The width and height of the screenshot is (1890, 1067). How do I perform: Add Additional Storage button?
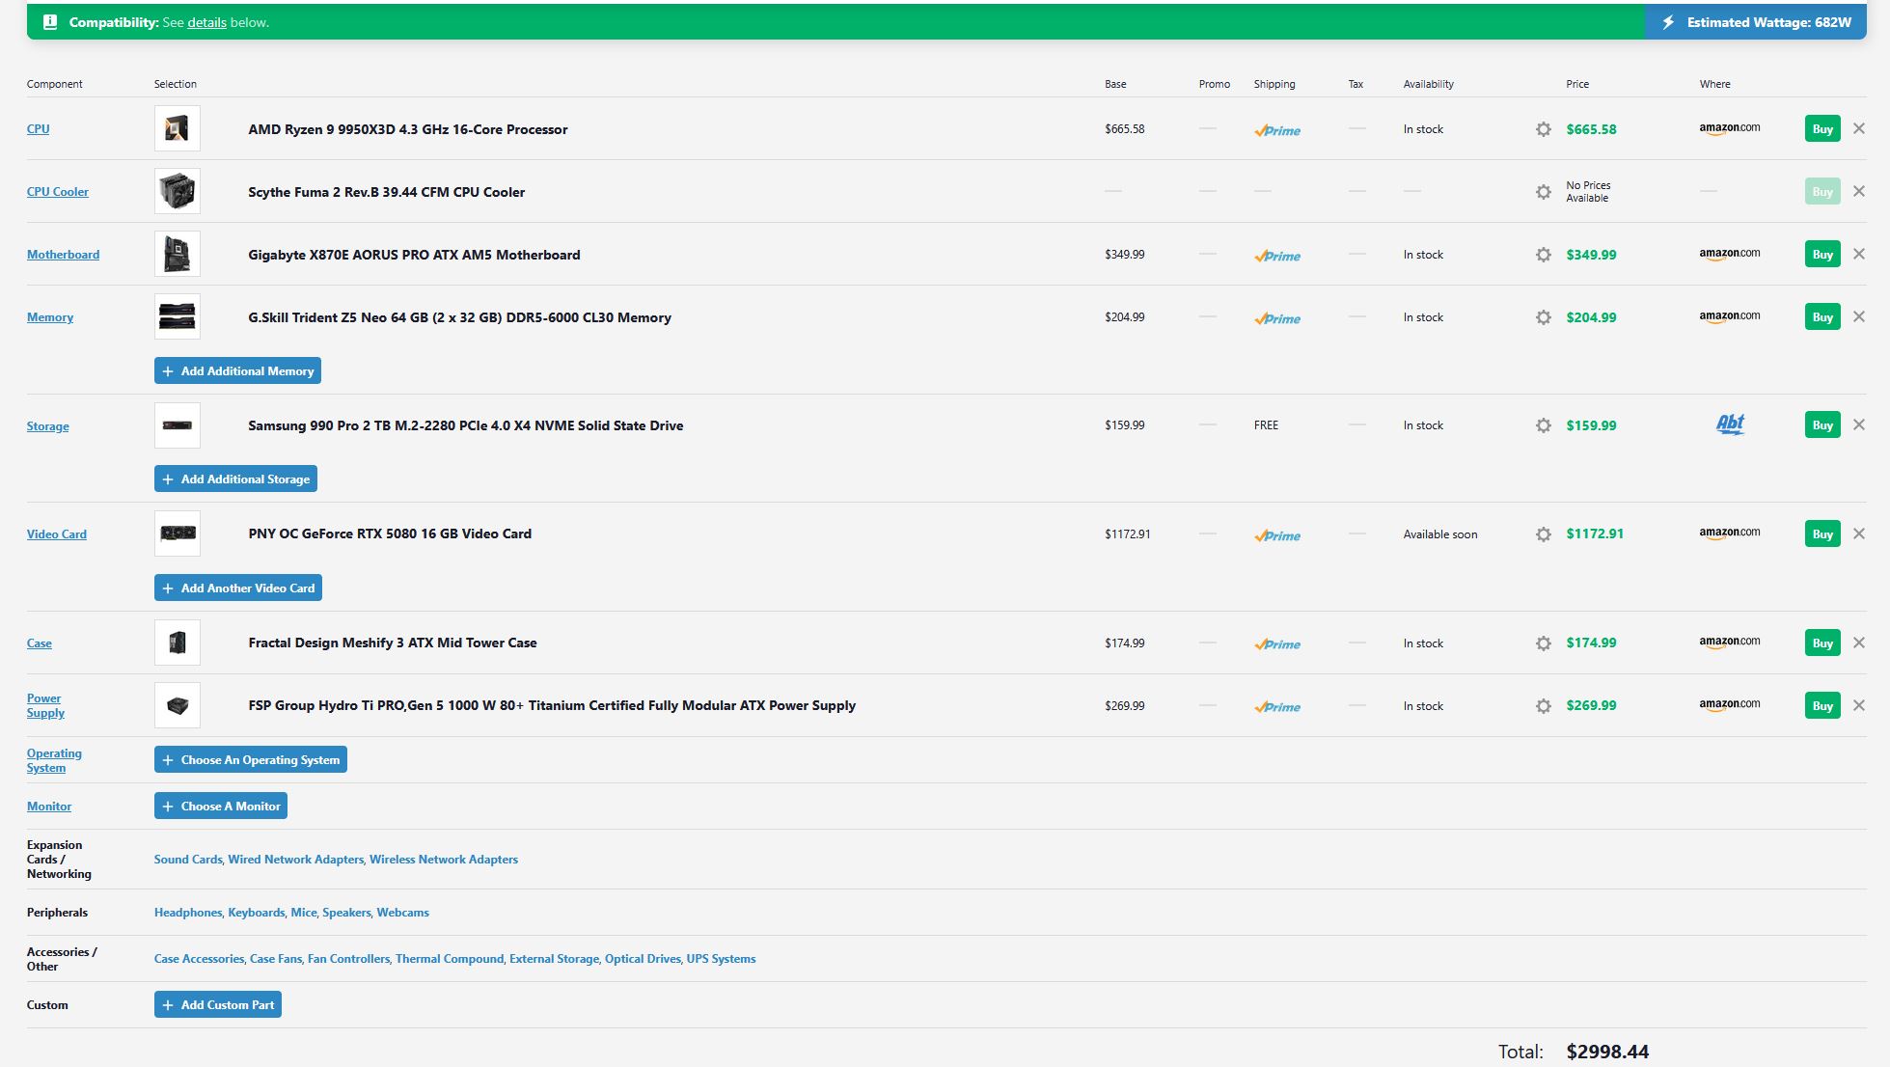click(235, 479)
